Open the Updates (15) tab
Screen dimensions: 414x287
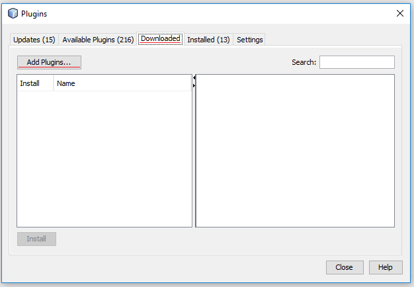click(34, 40)
